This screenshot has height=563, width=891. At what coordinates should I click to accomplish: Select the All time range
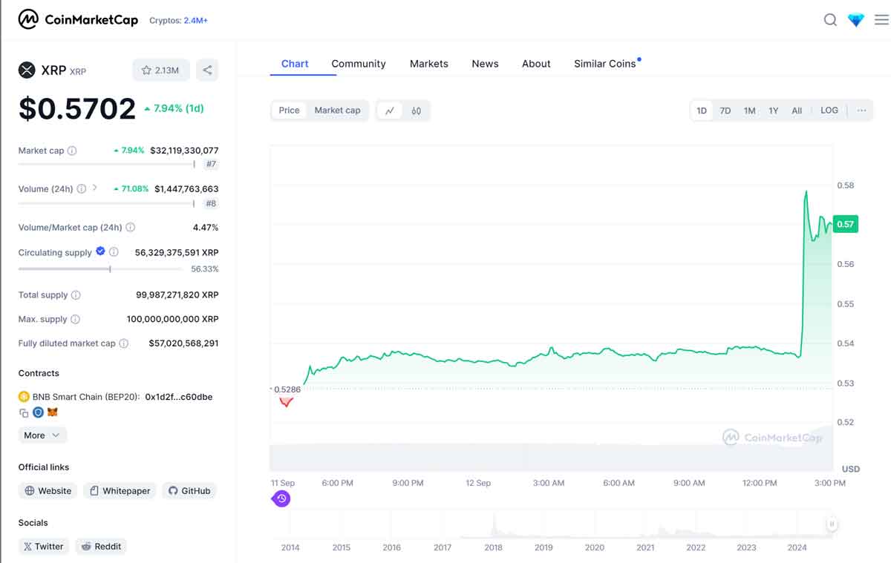tap(797, 111)
